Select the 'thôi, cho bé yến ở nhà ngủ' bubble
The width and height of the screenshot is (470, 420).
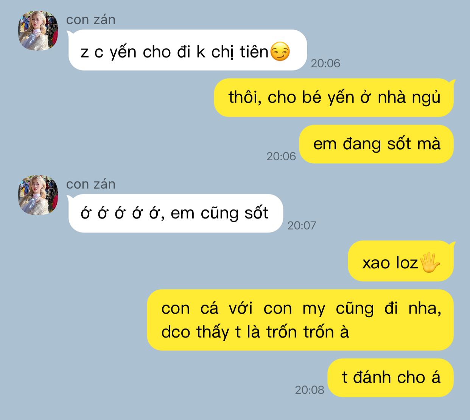click(x=334, y=98)
